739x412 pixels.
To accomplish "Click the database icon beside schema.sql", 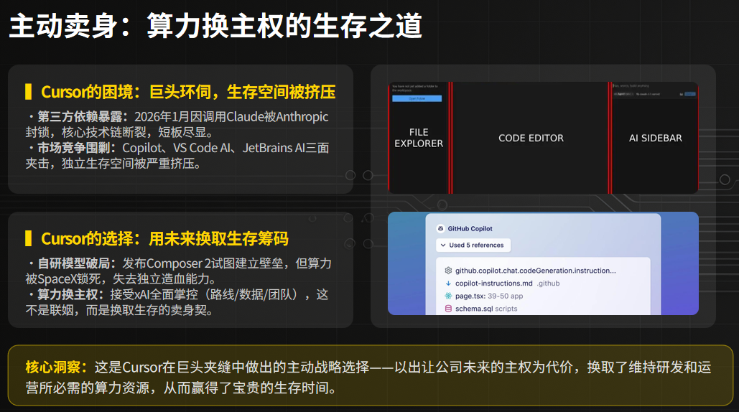I will pos(448,309).
